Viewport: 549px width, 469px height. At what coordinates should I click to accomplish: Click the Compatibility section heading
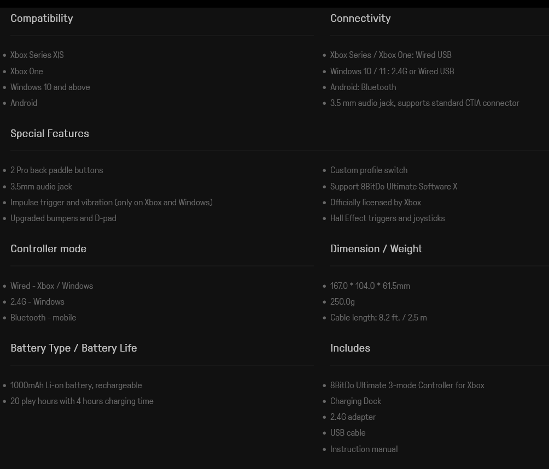42,18
